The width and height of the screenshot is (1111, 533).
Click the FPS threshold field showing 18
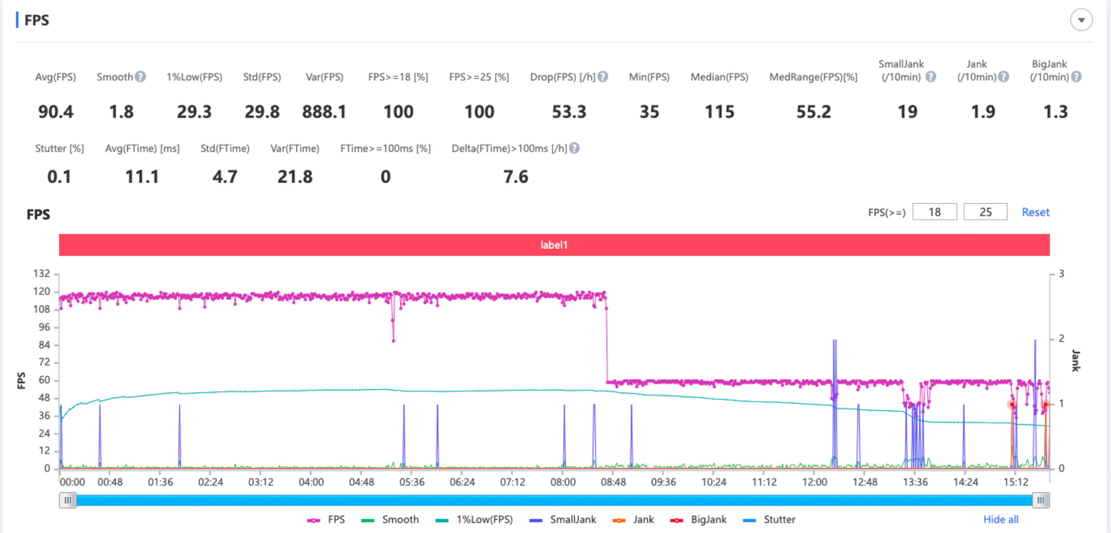(935, 212)
